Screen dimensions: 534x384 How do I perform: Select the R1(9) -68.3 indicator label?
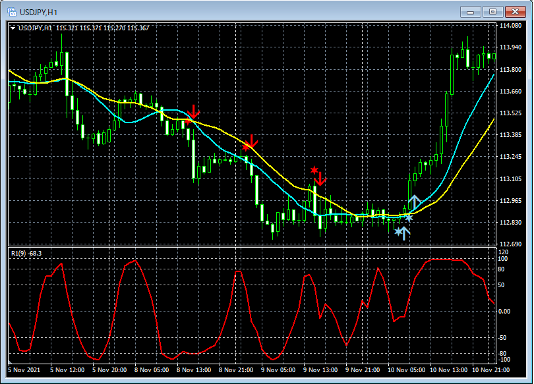click(x=26, y=254)
